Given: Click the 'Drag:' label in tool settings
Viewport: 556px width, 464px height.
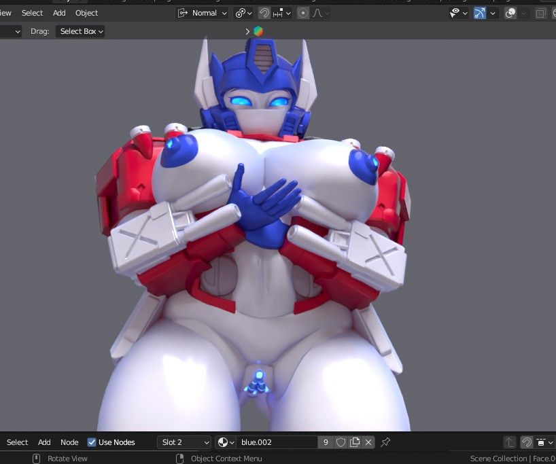Looking at the screenshot, I should tap(39, 31).
